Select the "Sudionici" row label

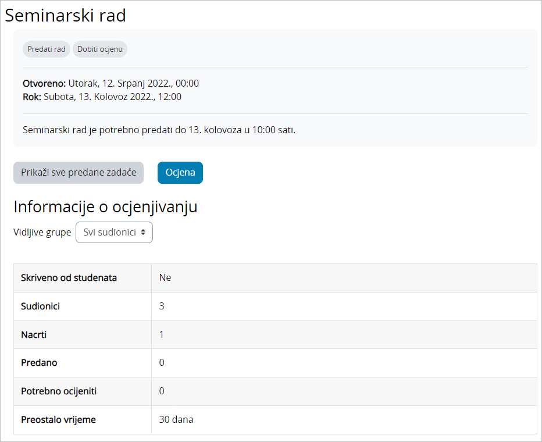coord(40,306)
